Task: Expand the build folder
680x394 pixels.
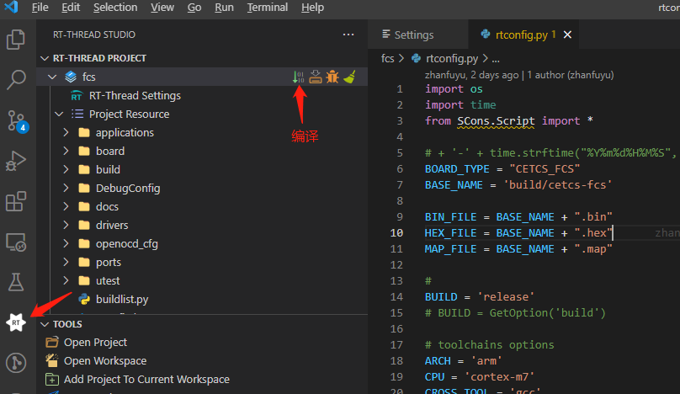Action: click(x=66, y=170)
